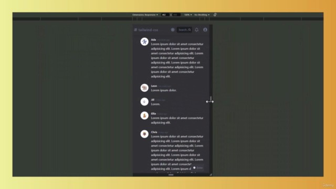Click Ellie's avatar image
This screenshot has width=336, height=189.
point(144,115)
